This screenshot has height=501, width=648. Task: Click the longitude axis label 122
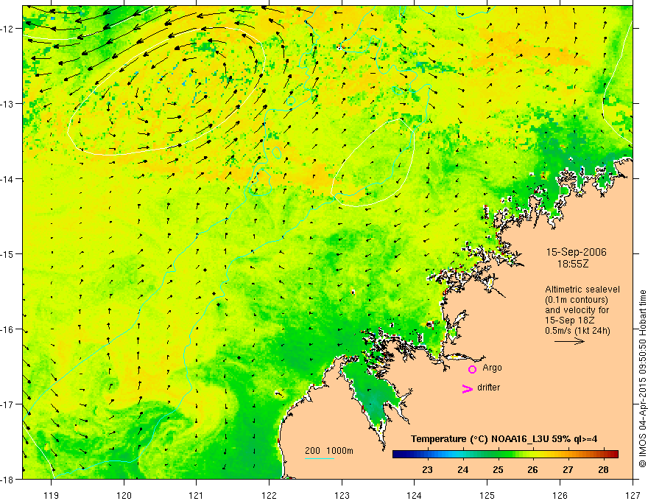[269, 495]
